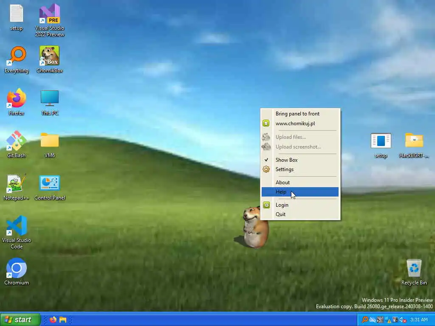Select the Visual Studio Code shortcut
The width and height of the screenshot is (435, 326).
coord(17,232)
